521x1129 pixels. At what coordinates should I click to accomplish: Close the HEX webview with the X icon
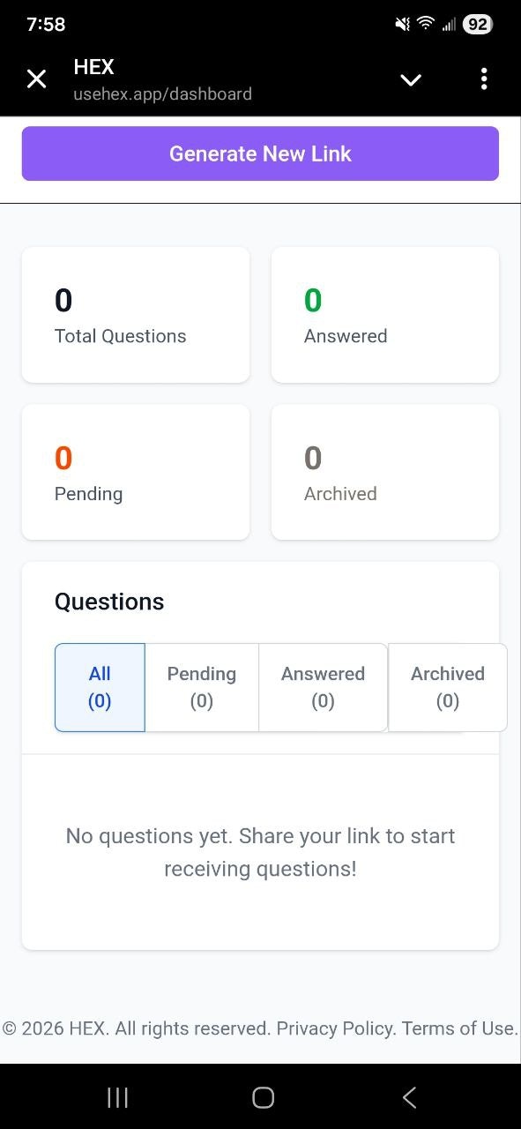tap(36, 79)
